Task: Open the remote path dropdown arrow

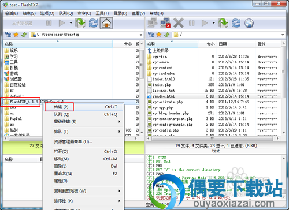Action: click(x=283, y=35)
